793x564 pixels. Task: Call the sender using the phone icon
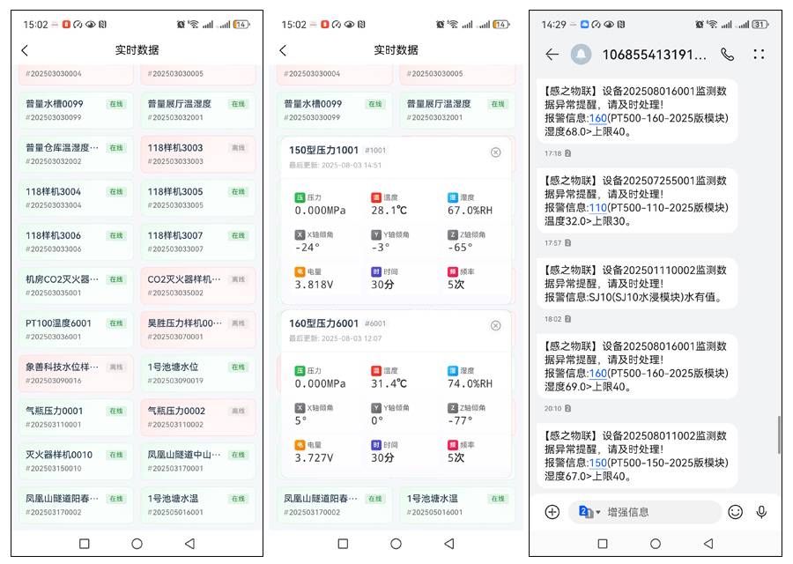(727, 55)
